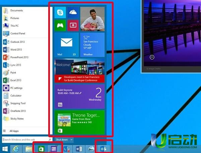Launch PowerPoint 2013 from Start list
The height and width of the screenshot is (153, 201).
15,57
